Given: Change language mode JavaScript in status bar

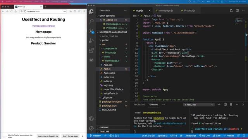Looking at the screenshot, I should [x=191, y=136].
